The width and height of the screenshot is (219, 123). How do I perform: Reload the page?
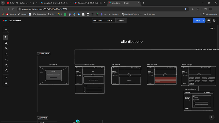(13, 9)
